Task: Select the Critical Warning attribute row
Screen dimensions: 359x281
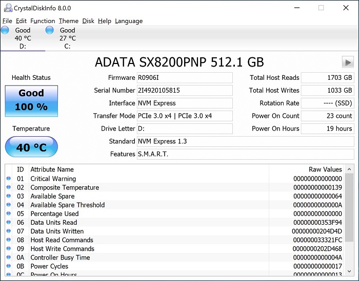Action: (174, 179)
